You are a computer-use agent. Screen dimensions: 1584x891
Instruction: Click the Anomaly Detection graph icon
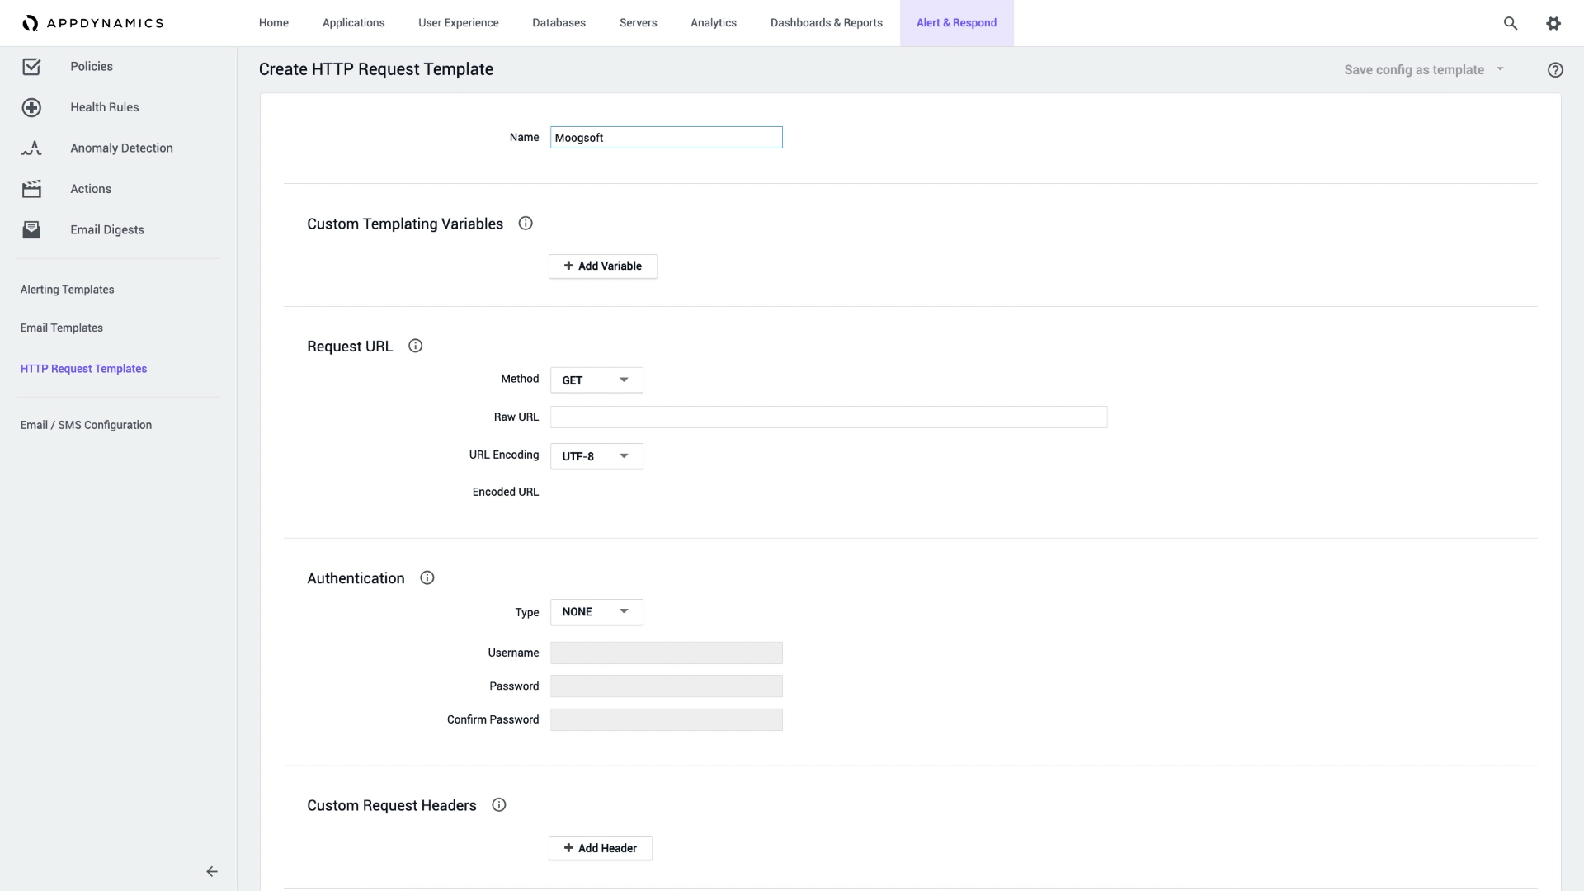[x=31, y=148]
